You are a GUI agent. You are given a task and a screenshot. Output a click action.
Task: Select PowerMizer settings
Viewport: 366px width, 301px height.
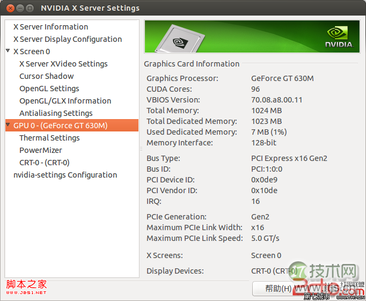(x=41, y=150)
